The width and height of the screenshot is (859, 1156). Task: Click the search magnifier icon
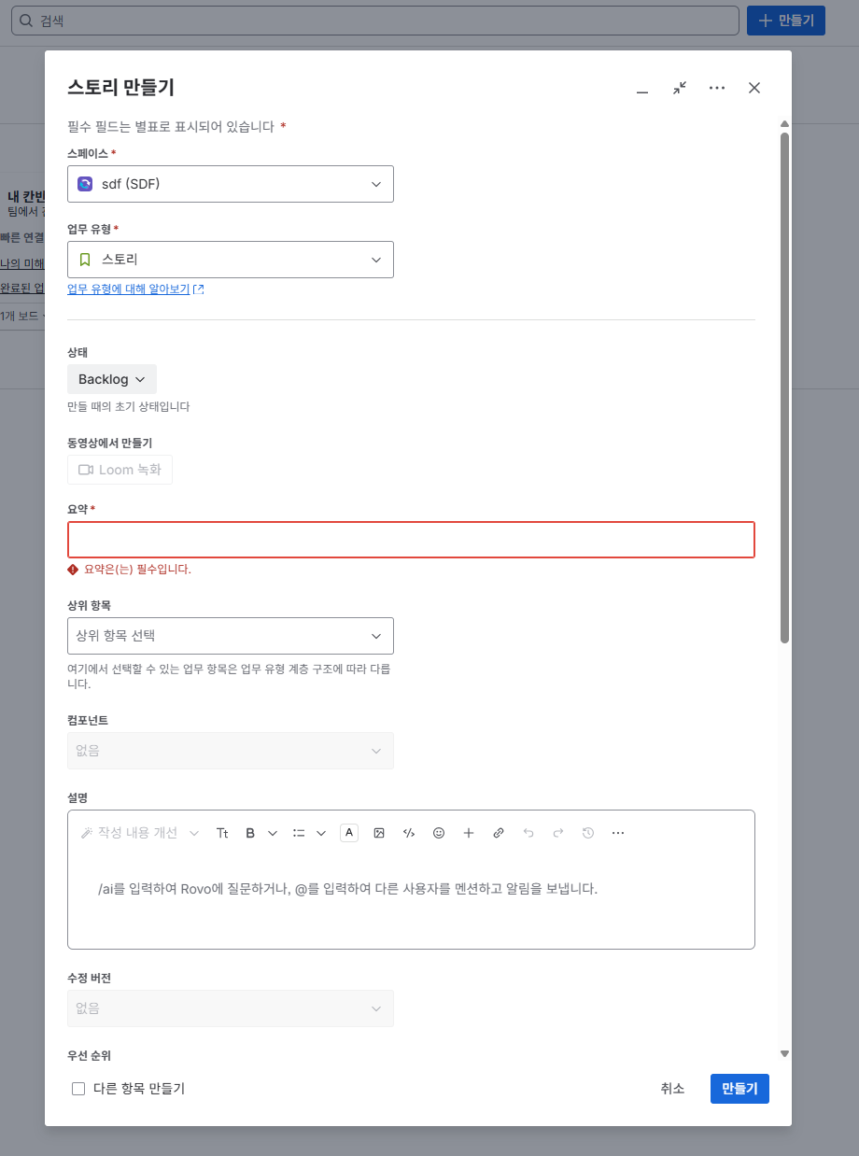[x=26, y=21]
